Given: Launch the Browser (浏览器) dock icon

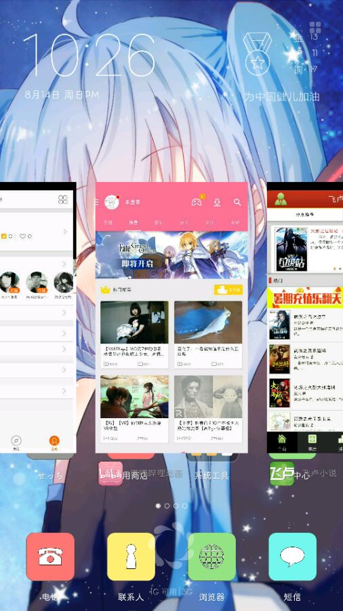Looking at the screenshot, I should (x=211, y=557).
